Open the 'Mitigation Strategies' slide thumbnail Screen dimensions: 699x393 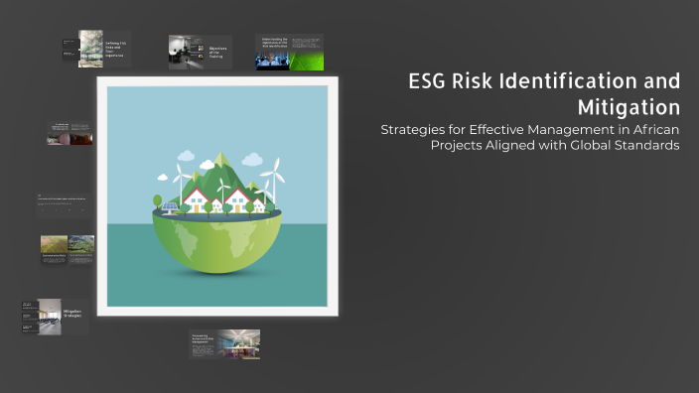(56, 317)
